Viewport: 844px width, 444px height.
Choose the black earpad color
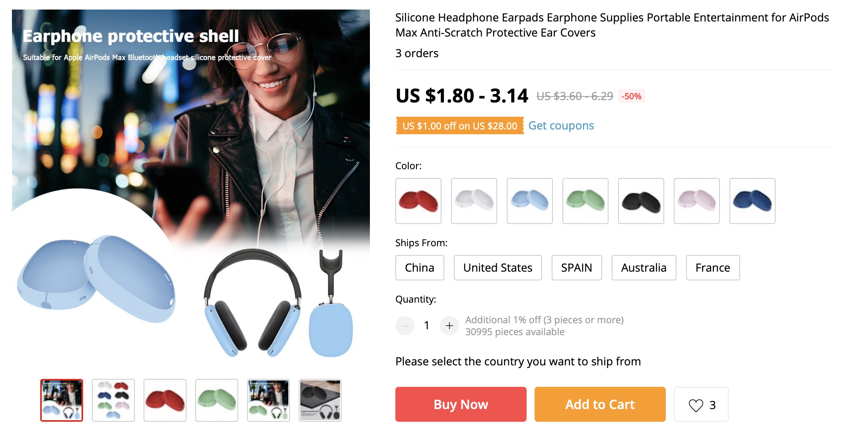click(x=641, y=201)
